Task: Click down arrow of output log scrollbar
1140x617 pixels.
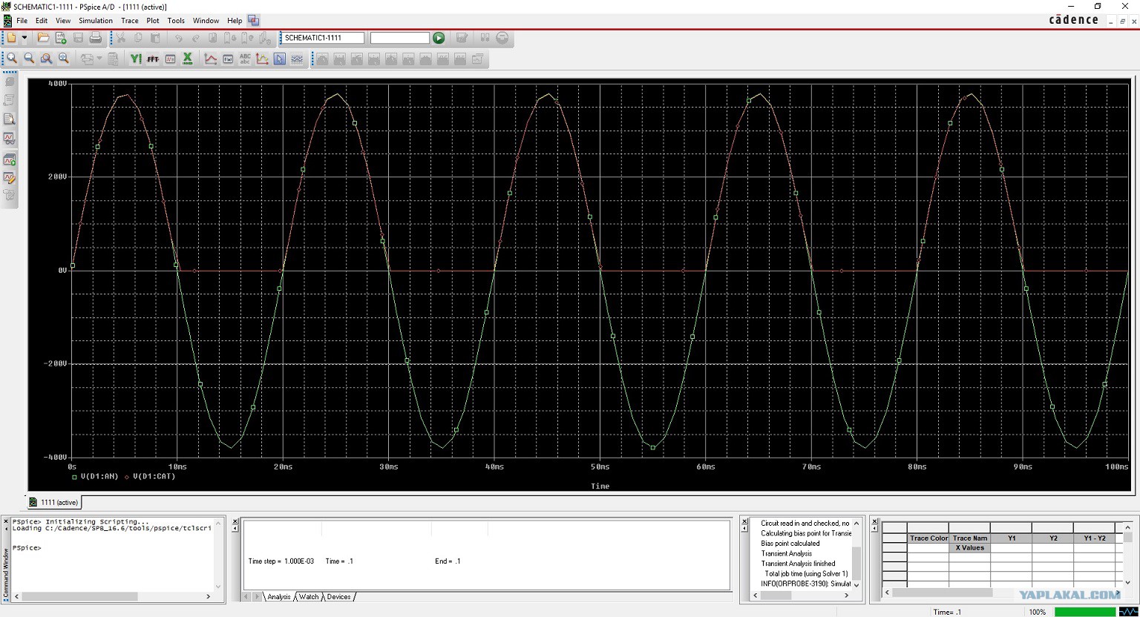Action: tap(856, 585)
